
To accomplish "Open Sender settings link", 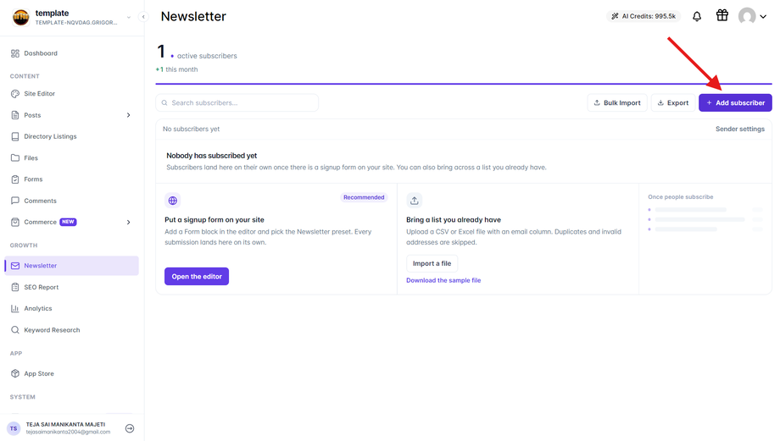I will [x=739, y=129].
